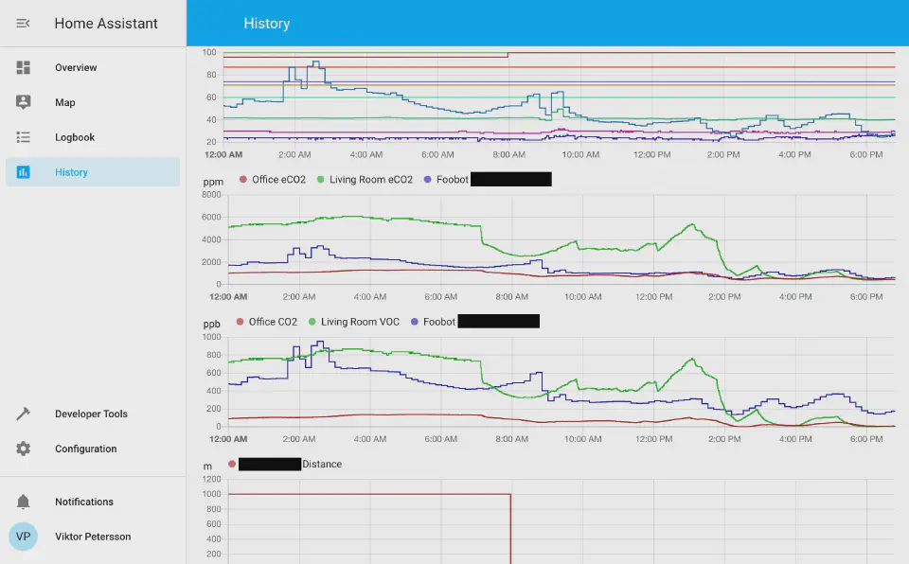Viewport: 909px width, 564px height.
Task: Click the Map sidebar icon
Action: coord(24,102)
